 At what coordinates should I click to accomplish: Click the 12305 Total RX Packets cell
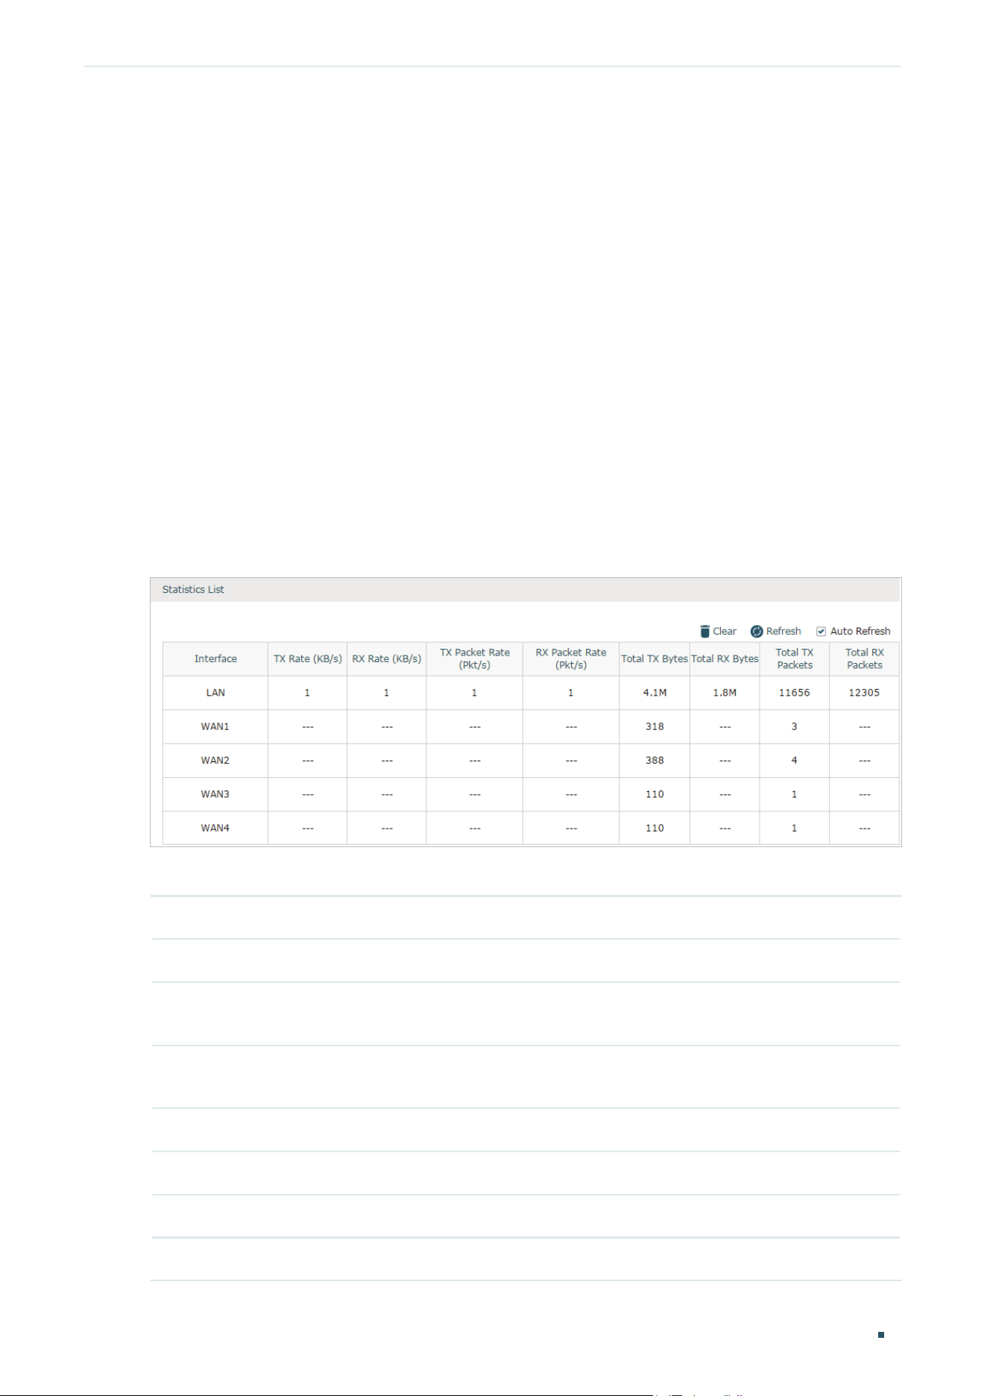pos(865,693)
